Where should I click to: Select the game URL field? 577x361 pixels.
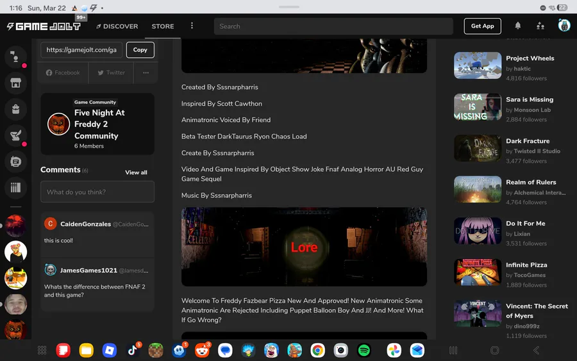tap(81, 49)
